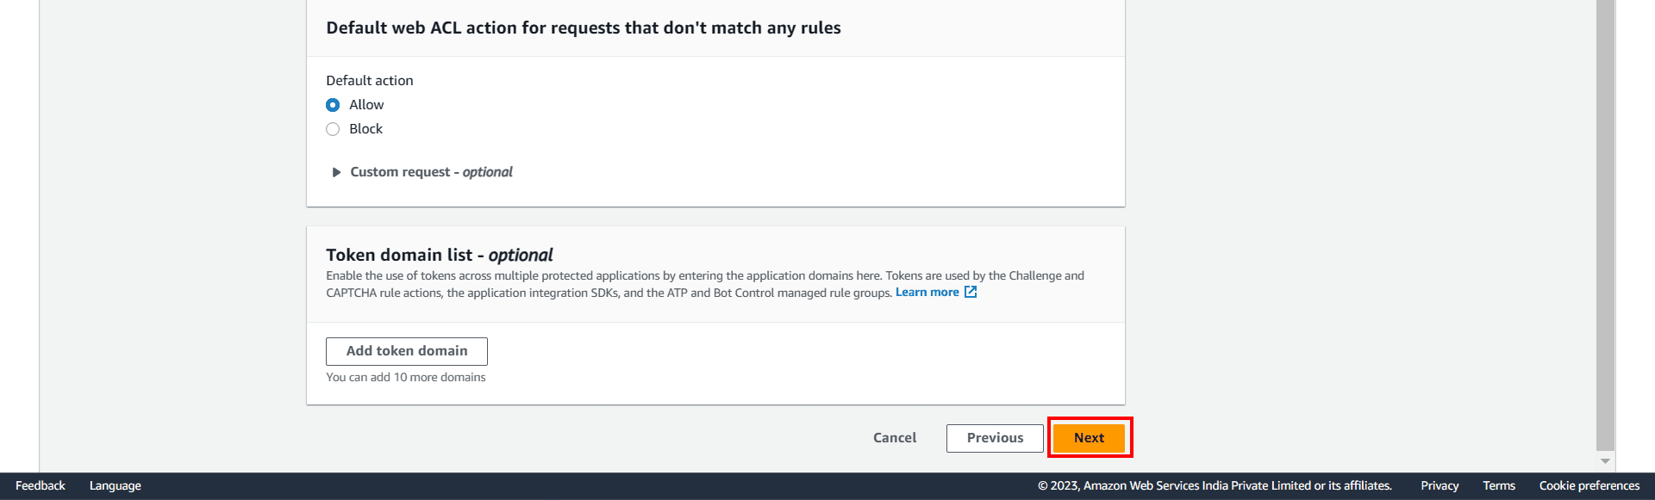The height and width of the screenshot is (500, 1655).
Task: Open Cookie preferences in the footer
Action: pyautogui.click(x=1589, y=486)
